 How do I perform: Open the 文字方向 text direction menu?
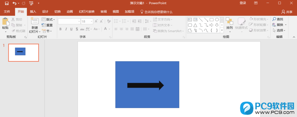point(163,19)
